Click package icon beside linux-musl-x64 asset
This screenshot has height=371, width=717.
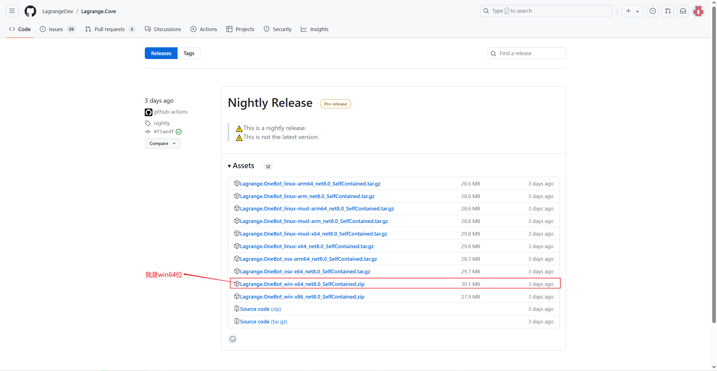(x=237, y=233)
